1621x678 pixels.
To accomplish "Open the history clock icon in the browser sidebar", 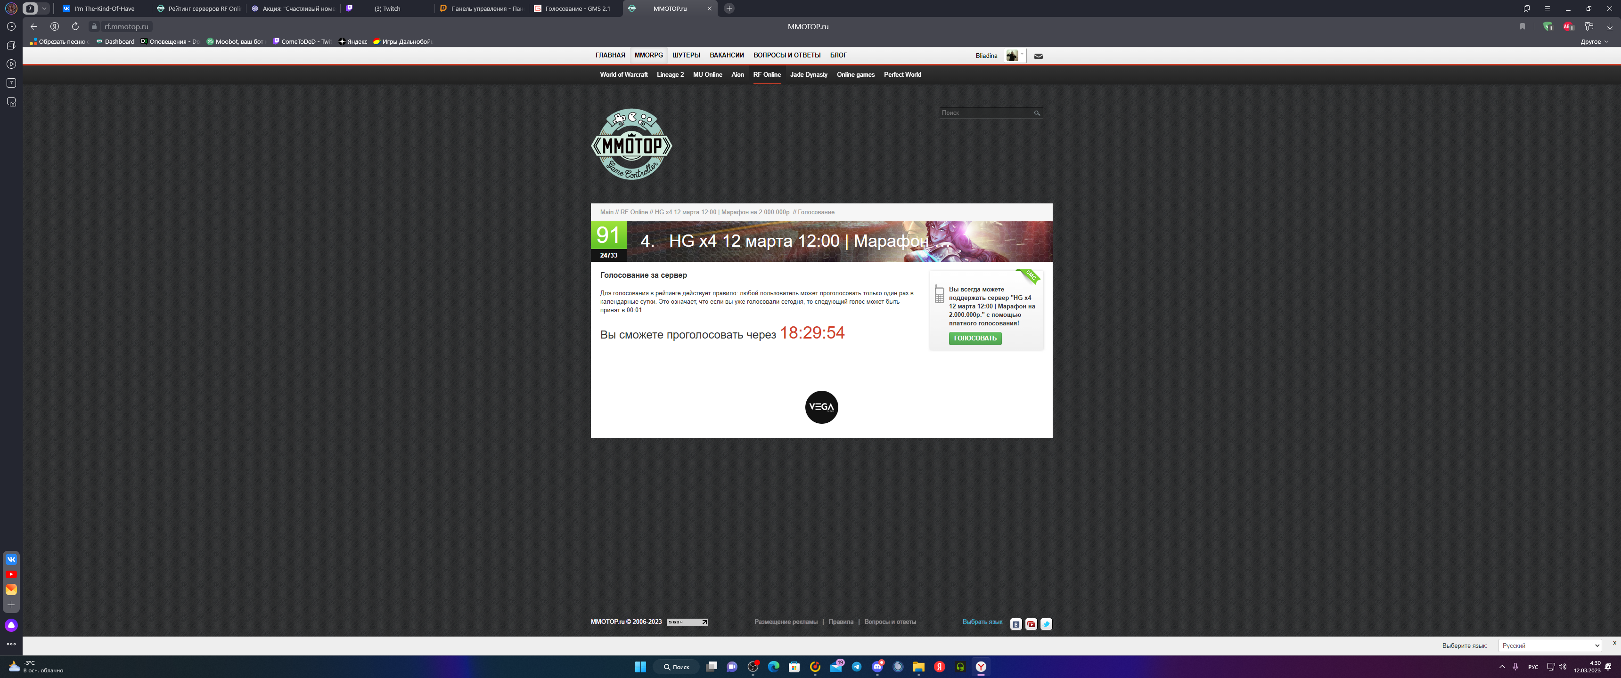I will pyautogui.click(x=11, y=26).
